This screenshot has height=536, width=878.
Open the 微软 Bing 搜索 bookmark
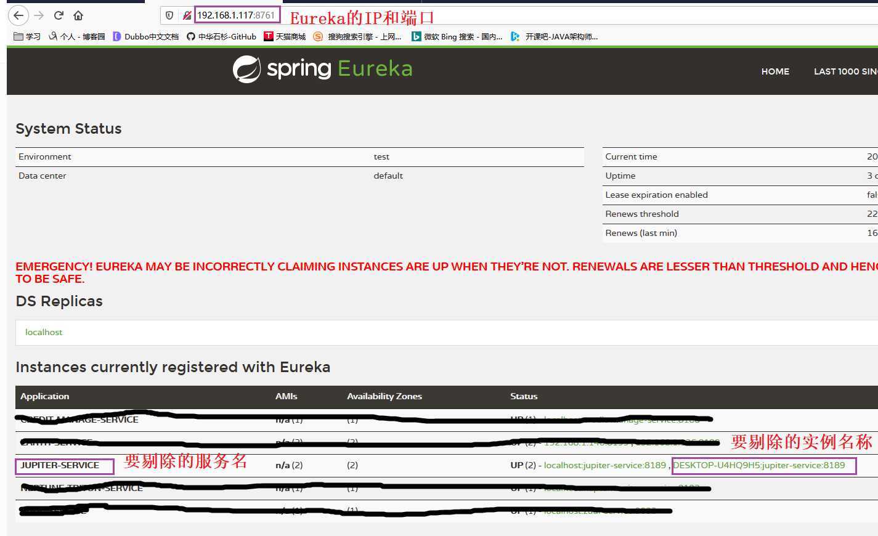[457, 37]
